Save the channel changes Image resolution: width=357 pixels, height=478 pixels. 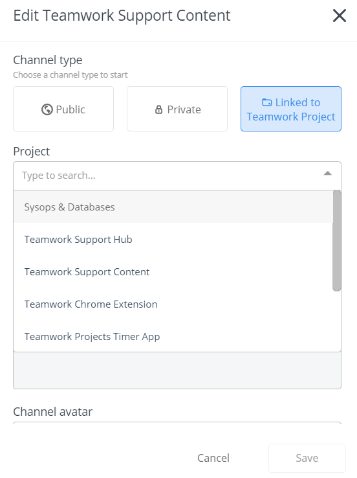coord(307,458)
